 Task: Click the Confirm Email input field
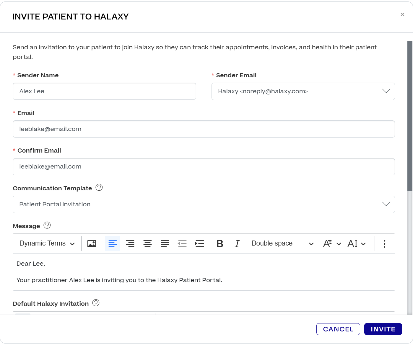click(204, 166)
